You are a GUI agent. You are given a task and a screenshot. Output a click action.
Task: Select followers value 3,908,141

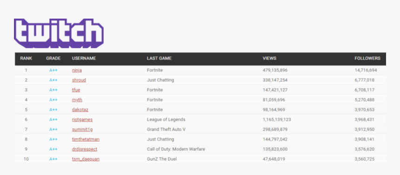click(365, 139)
